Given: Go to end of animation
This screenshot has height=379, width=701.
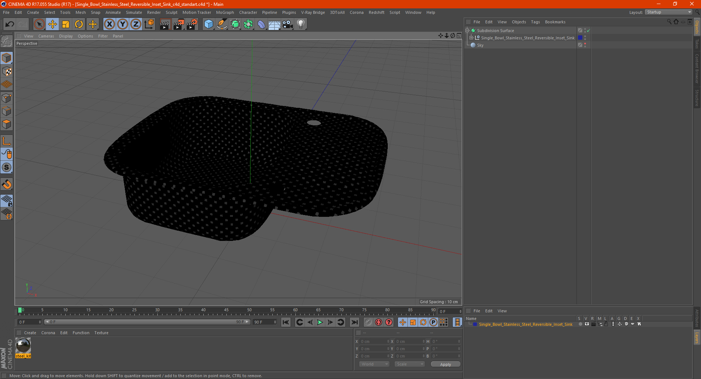Looking at the screenshot, I should pyautogui.click(x=354, y=322).
